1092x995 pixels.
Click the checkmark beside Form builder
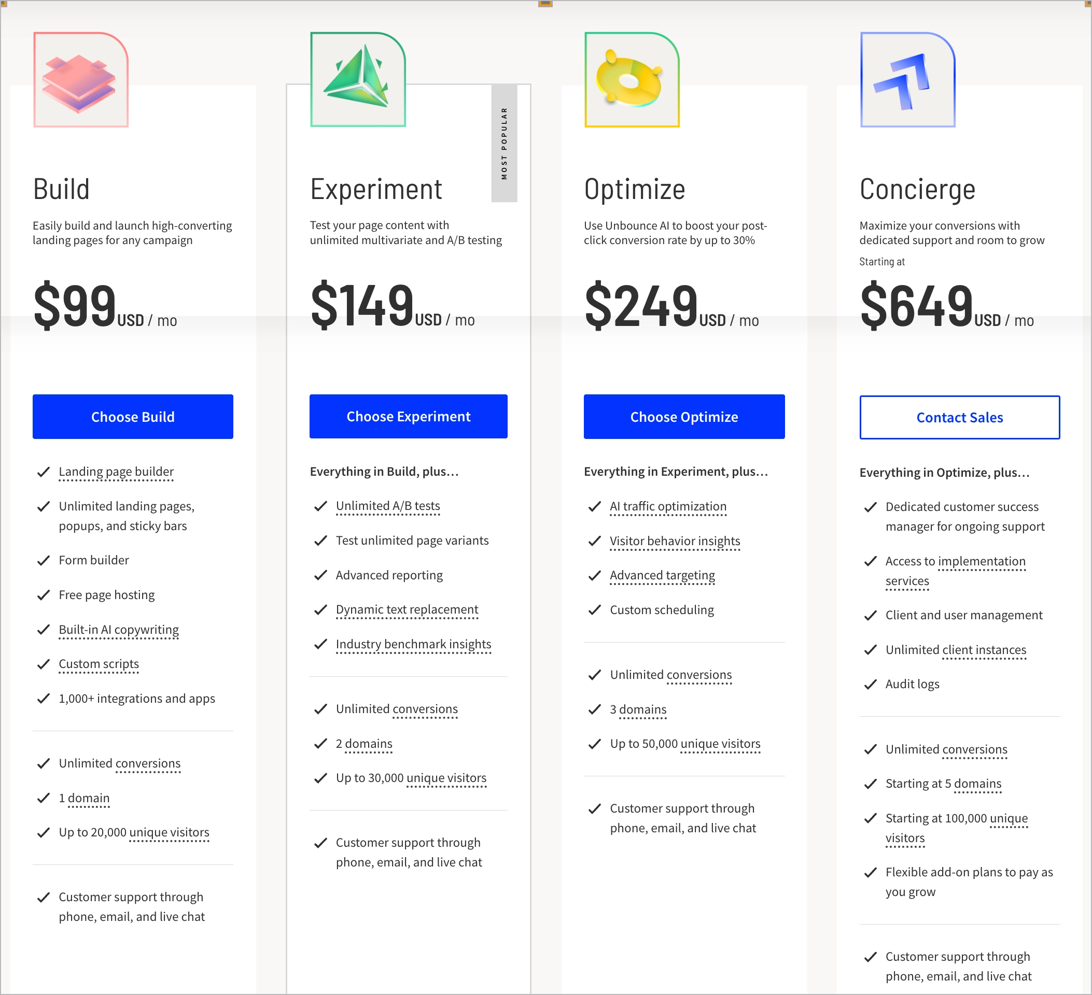tap(43, 561)
